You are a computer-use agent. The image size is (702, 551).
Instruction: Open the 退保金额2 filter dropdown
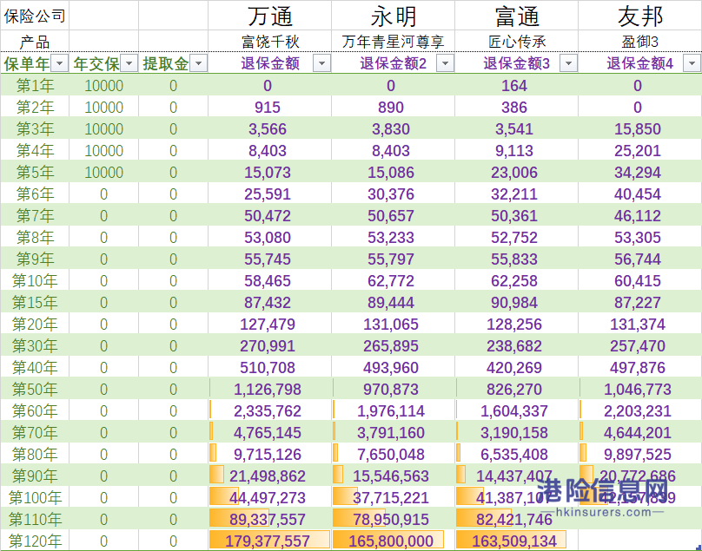445,63
